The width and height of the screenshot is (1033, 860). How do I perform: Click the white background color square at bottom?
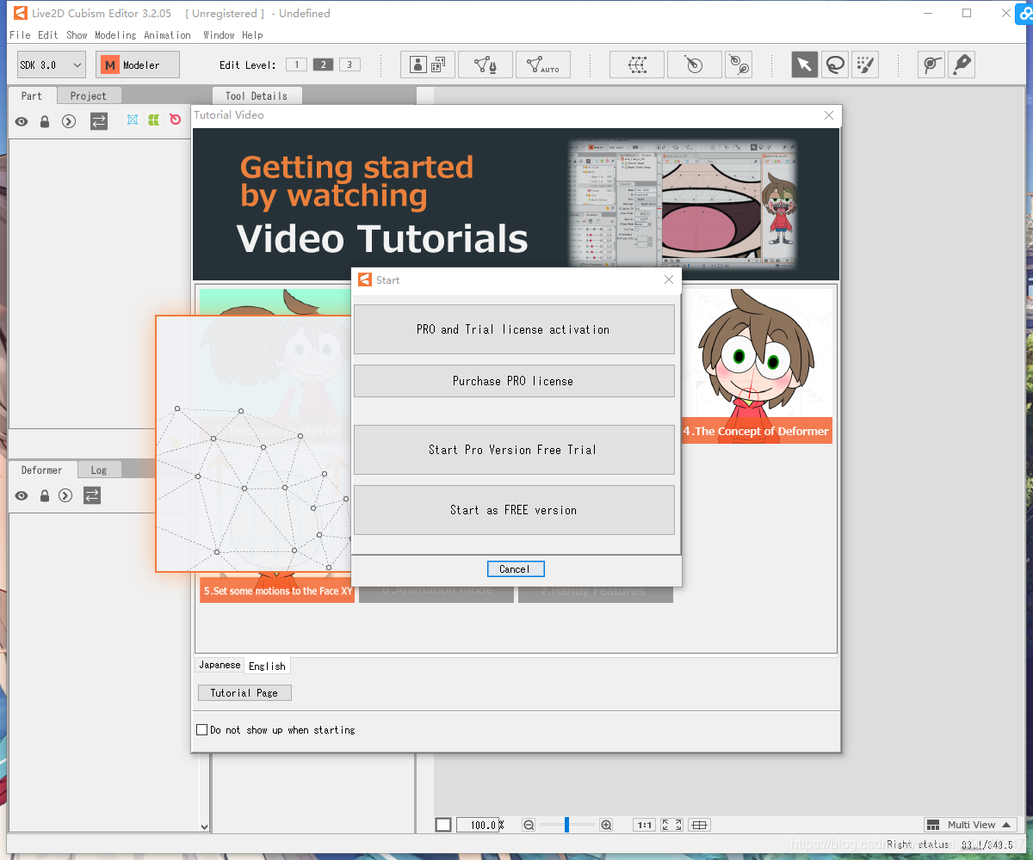[x=443, y=825]
